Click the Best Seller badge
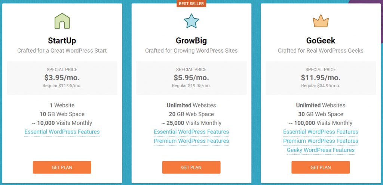The image size is (383, 185). click(x=191, y=4)
